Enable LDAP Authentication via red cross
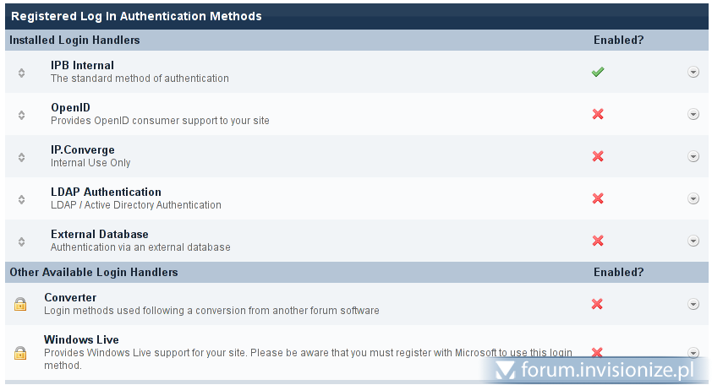This screenshot has height=385, width=712. point(598,198)
